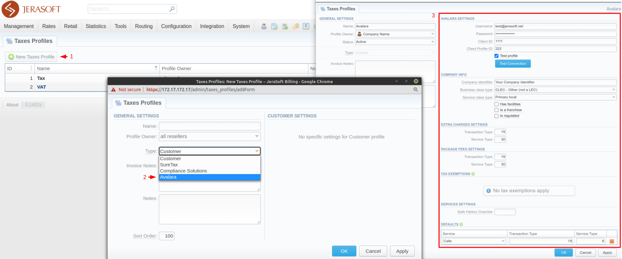Click the main search box

point(132,9)
